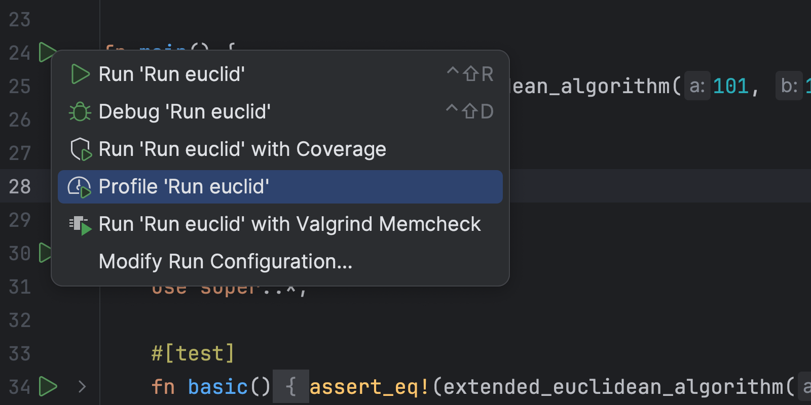The height and width of the screenshot is (405, 811).
Task: Click the Profile clock icon
Action: 80,187
